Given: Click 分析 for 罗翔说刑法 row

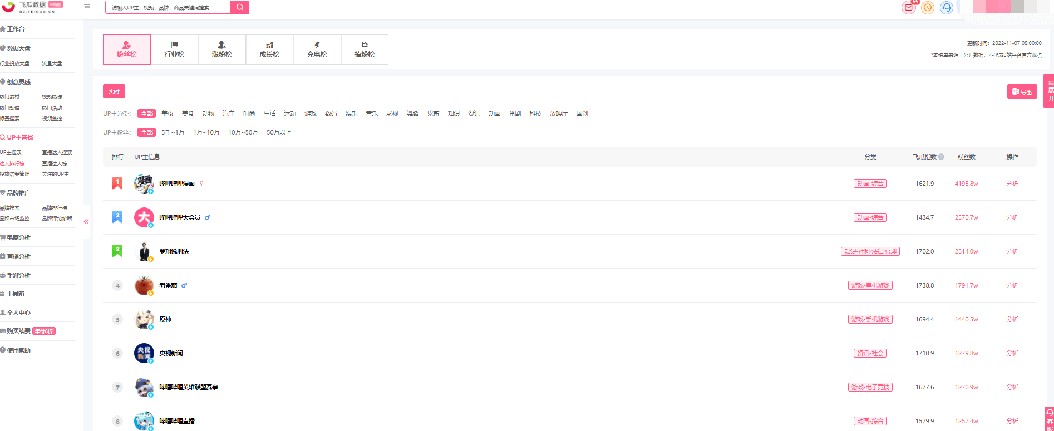Looking at the screenshot, I should click(x=1012, y=251).
